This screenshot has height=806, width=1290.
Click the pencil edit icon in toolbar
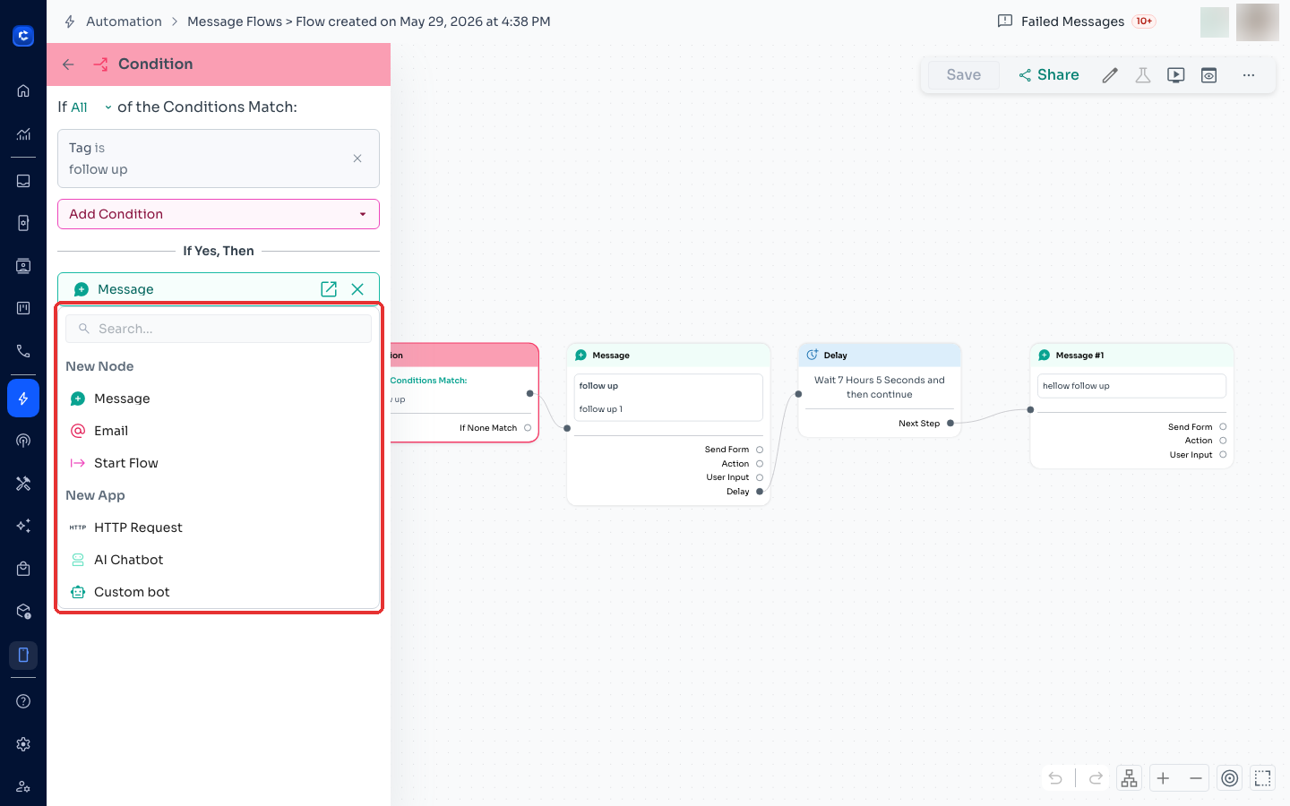1110,75
